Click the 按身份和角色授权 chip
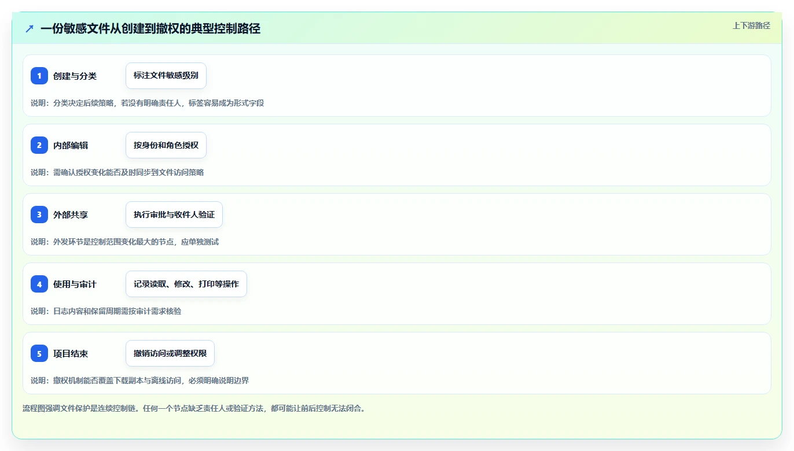 (x=166, y=145)
